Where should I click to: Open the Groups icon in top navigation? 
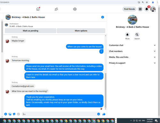[75, 9]
